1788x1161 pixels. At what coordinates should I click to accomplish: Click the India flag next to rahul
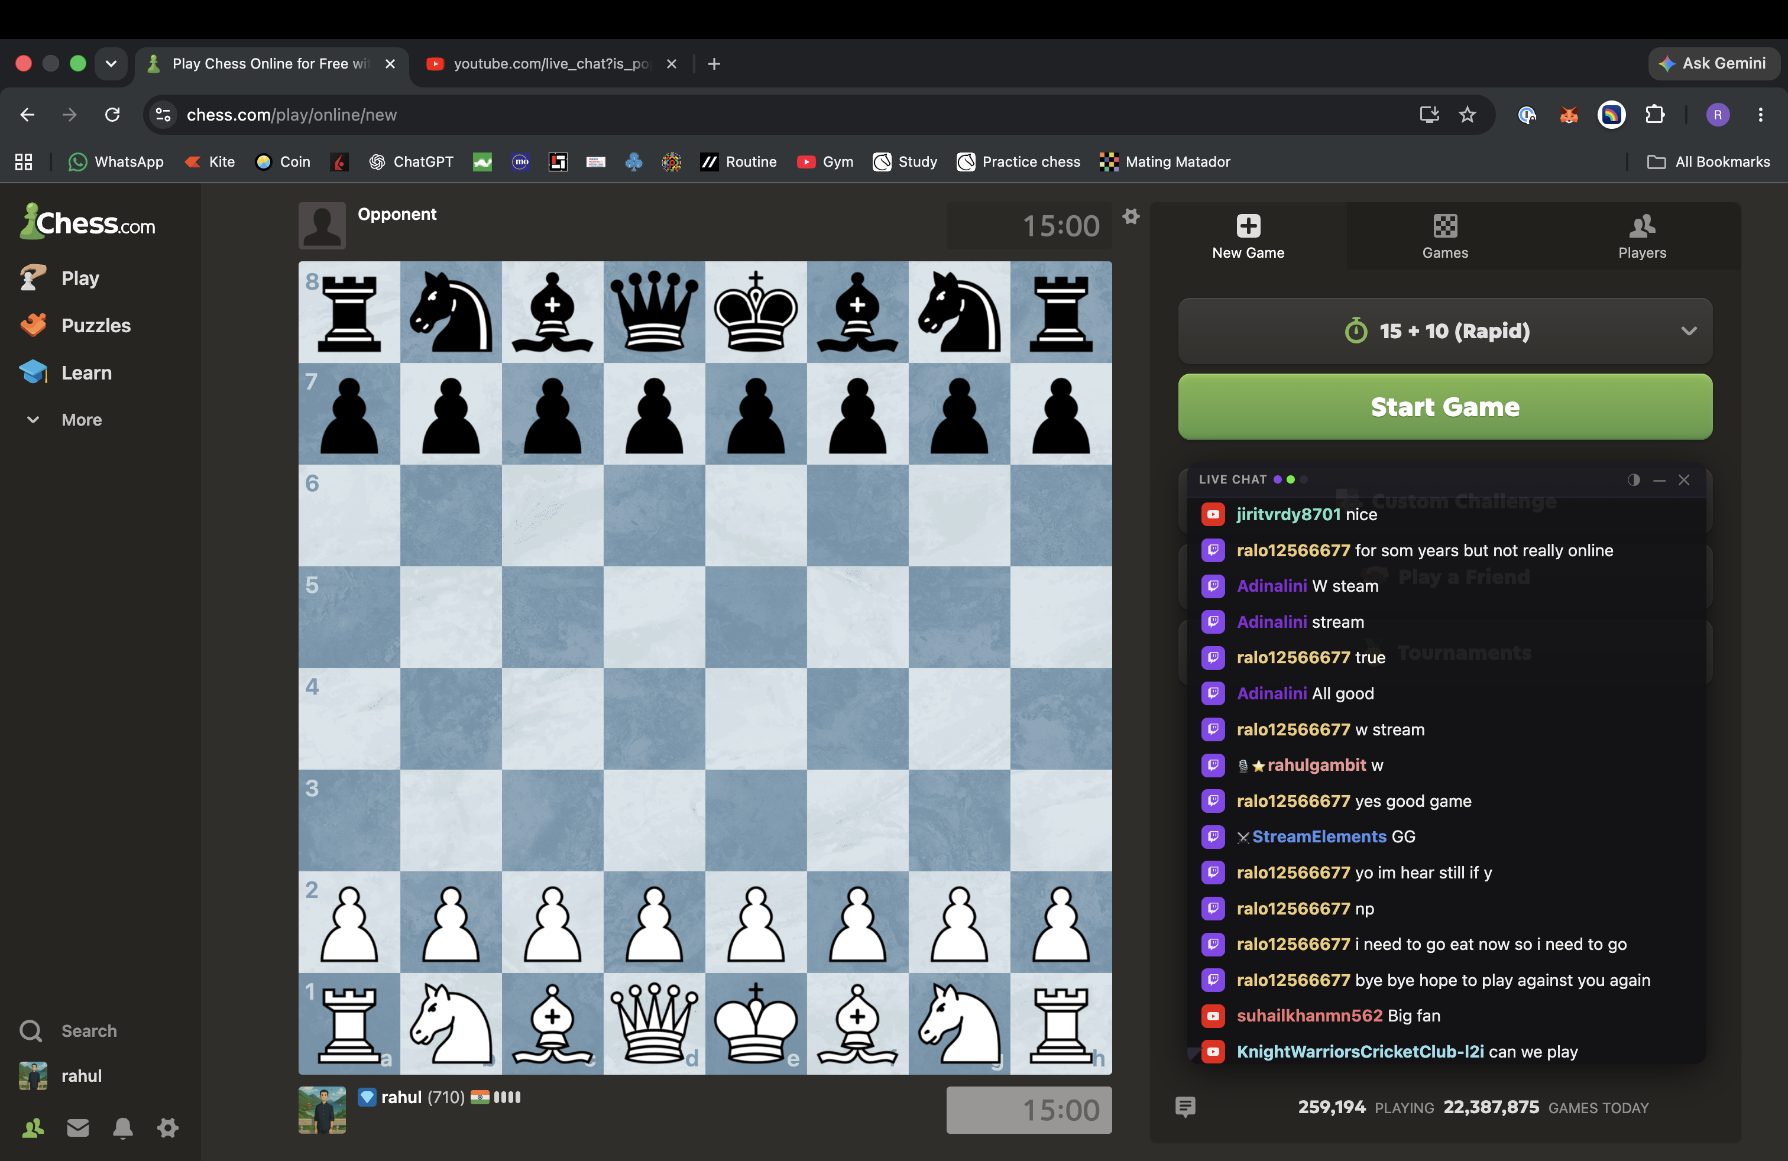point(480,1097)
